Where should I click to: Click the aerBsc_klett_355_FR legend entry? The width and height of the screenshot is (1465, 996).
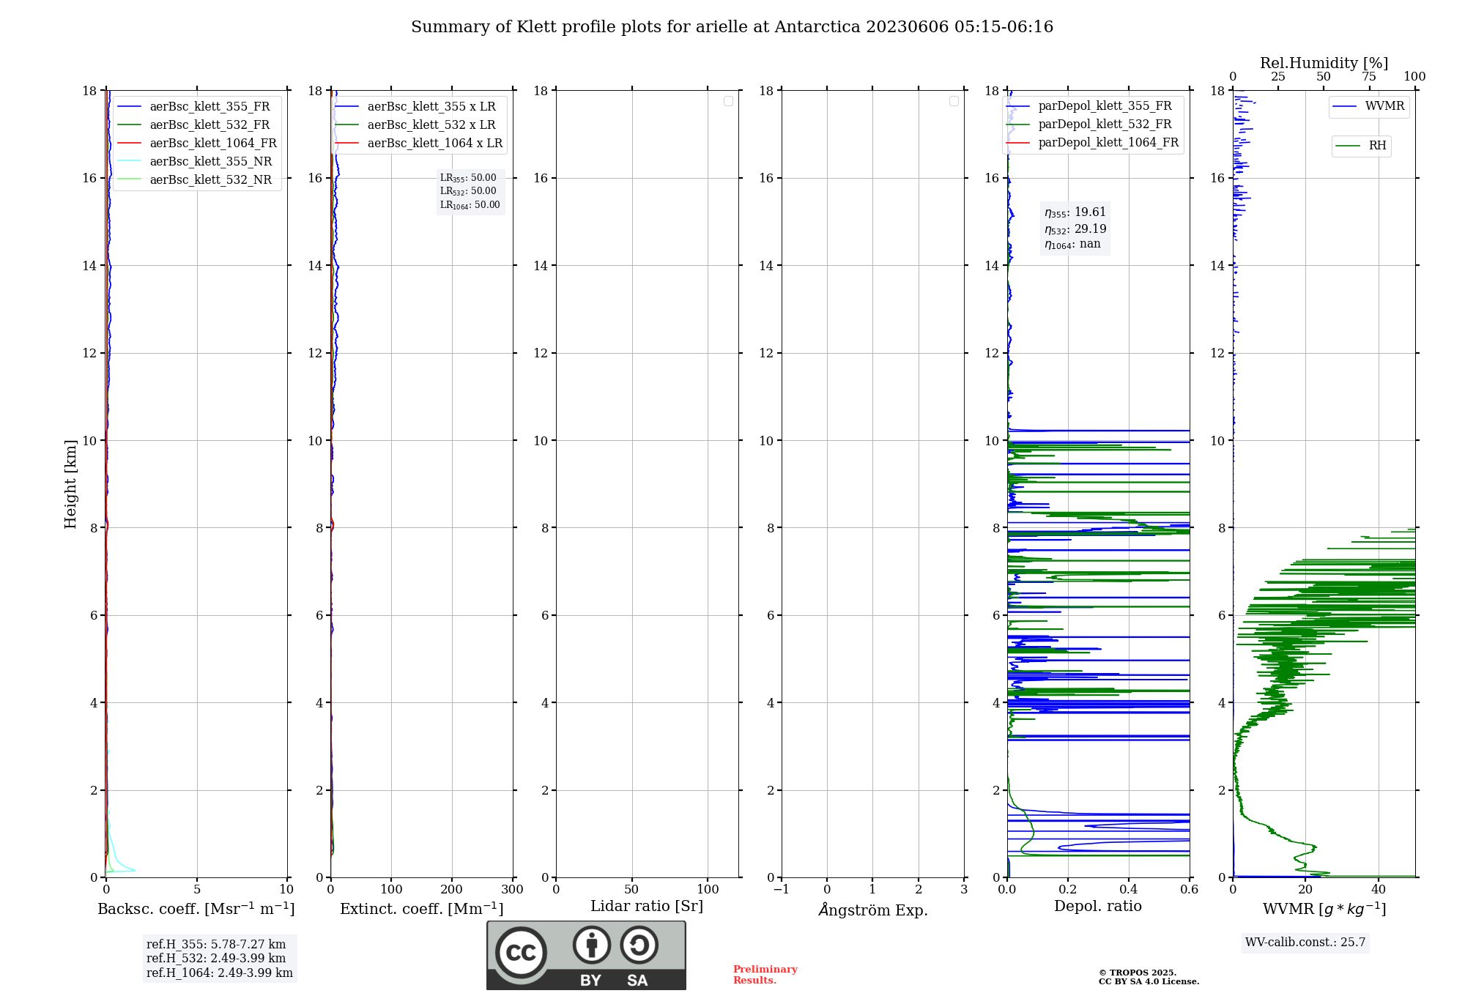pos(209,106)
